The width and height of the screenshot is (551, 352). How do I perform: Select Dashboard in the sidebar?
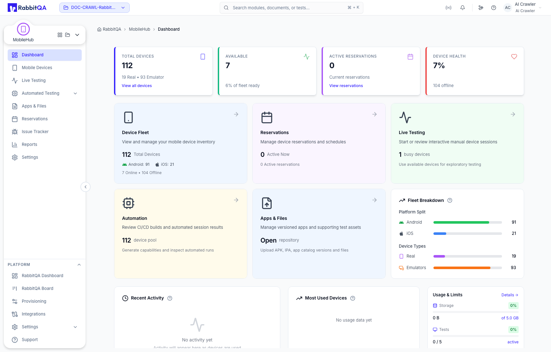[45, 55]
